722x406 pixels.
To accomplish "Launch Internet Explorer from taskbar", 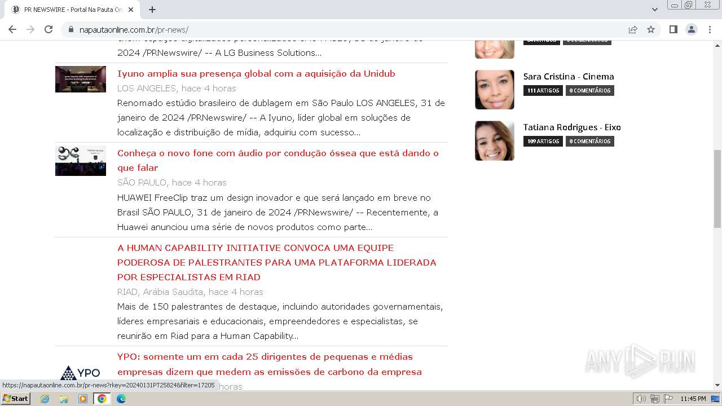I will [45, 399].
